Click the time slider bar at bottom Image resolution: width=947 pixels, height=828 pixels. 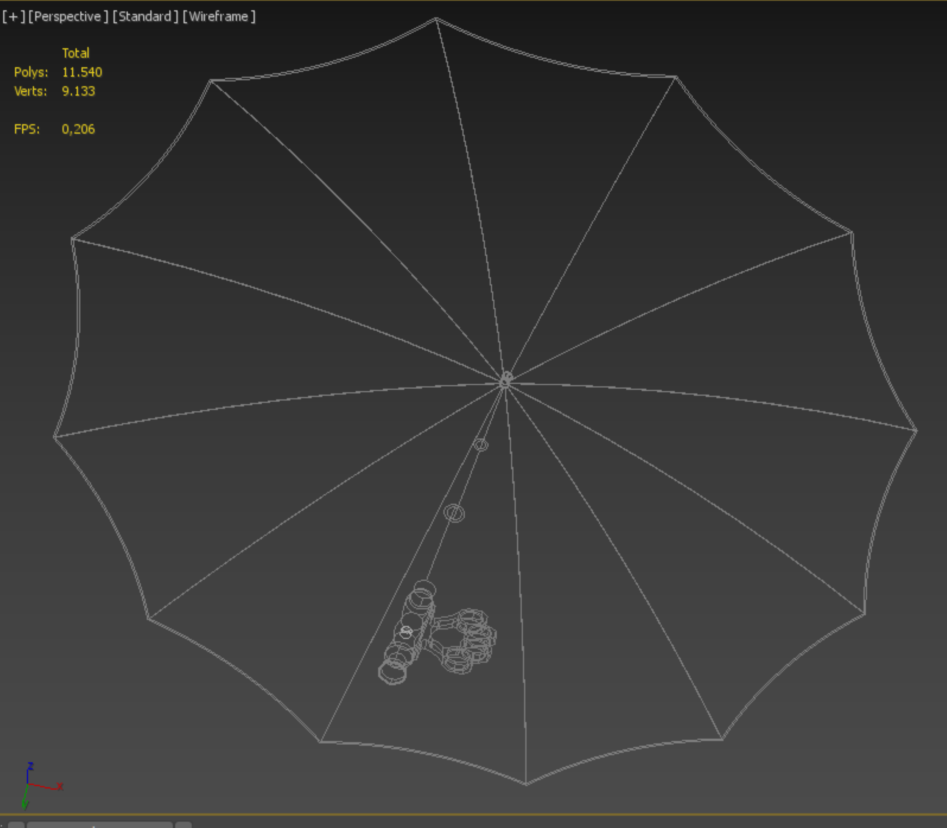[99, 825]
